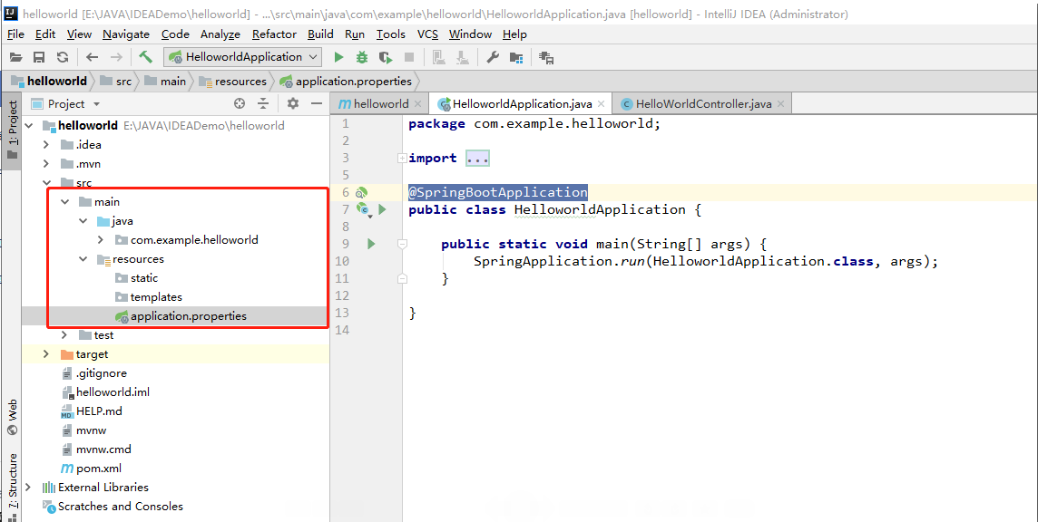Run HelloworldApplication with green play icon
The height and width of the screenshot is (522, 1038).
pos(339,58)
